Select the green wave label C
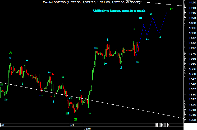The width and height of the screenshot is (197, 130). click(171, 9)
